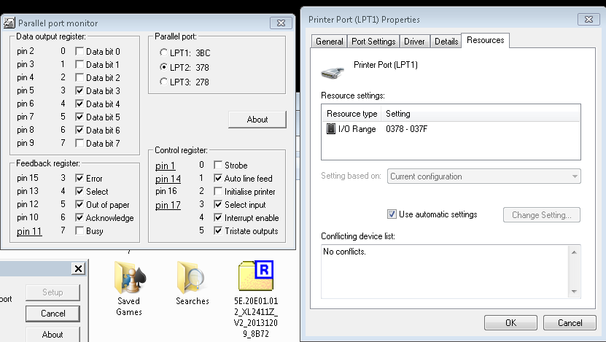The width and height of the screenshot is (606, 342).
Task: Click OK in Printer Port Properties
Action: pos(510,323)
